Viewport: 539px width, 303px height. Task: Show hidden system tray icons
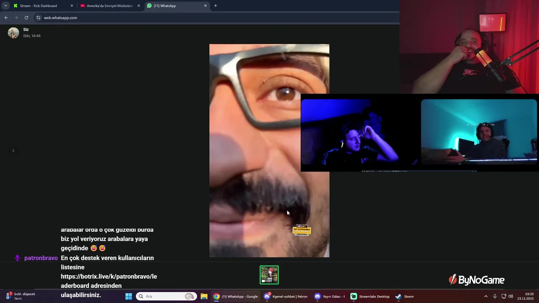point(486,296)
